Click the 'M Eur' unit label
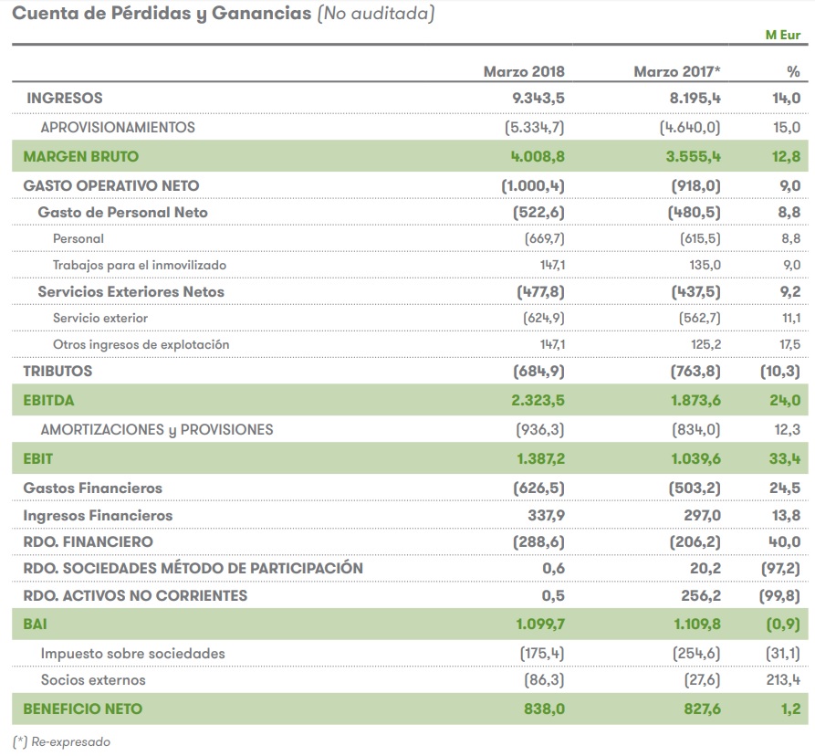Image resolution: width=815 pixels, height=756 pixels. tap(782, 36)
